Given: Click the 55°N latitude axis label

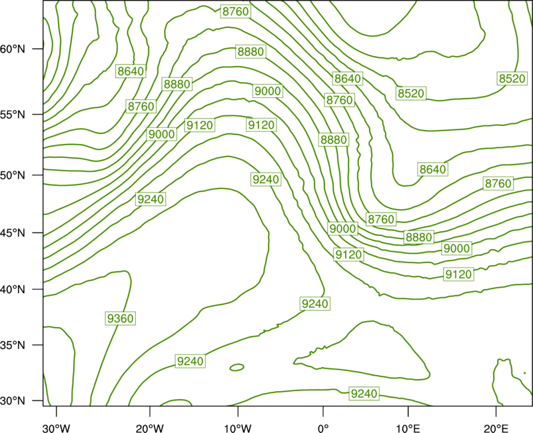Looking at the screenshot, I should pos(13,115).
